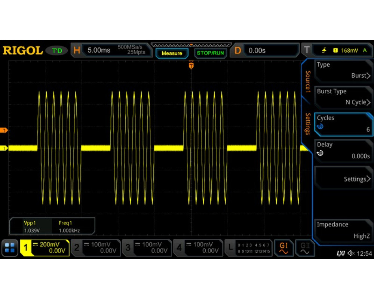Expand the Type Burst menu
Image resolution: width=374 pixels, height=299 pixels.
point(343,70)
